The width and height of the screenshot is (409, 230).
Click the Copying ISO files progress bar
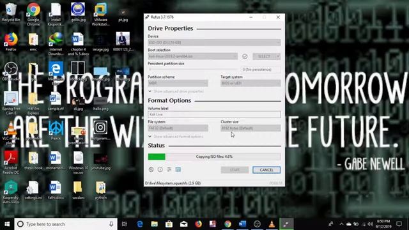pyautogui.click(x=214, y=157)
